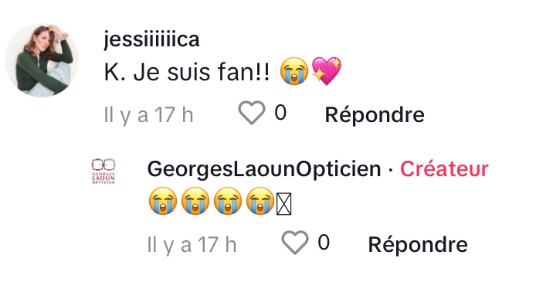Click the first crying emoji in creator reply
The width and height of the screenshot is (553, 289).
click(163, 201)
